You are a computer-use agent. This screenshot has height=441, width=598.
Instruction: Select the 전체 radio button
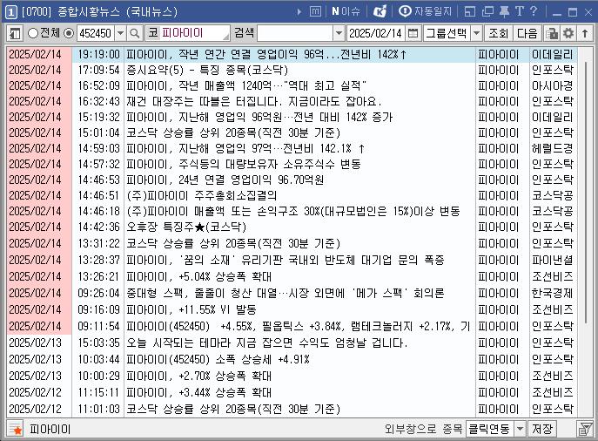click(33, 33)
